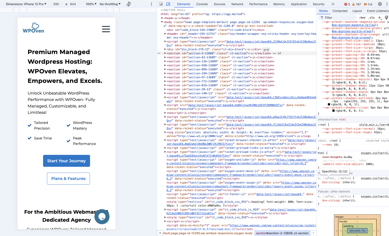Toggle element pseudo states with :hov
Screen dimensions: 389x236
pyautogui.click(x=362, y=17)
